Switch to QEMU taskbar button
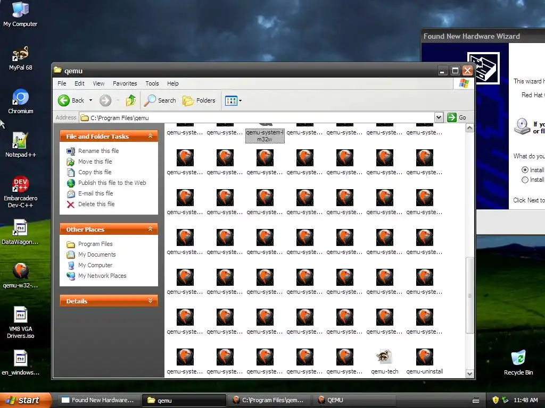545x408 pixels. pos(354,400)
